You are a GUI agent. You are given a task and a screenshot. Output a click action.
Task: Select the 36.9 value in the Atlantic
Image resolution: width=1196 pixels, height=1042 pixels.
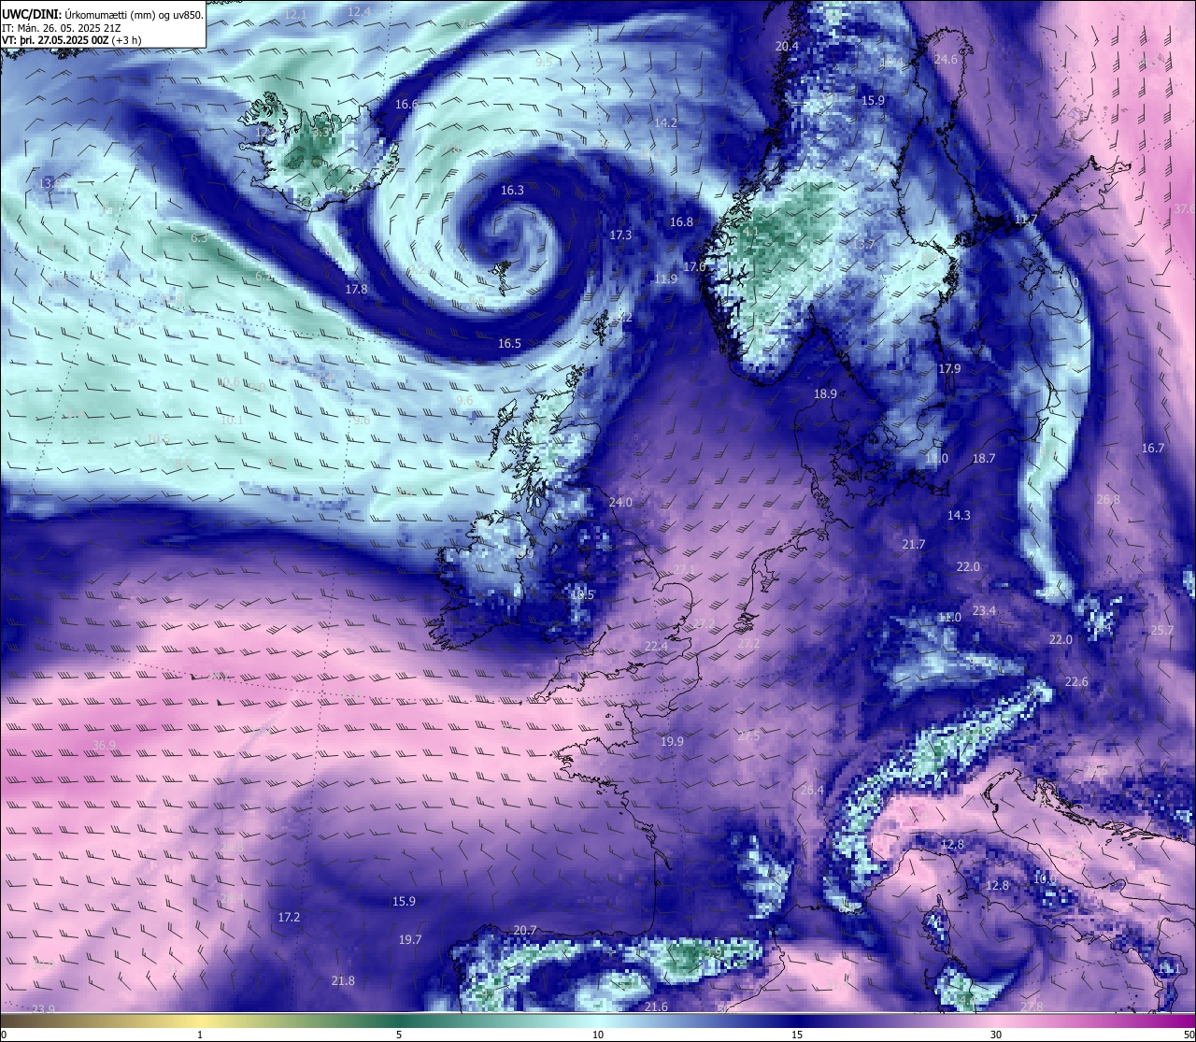(x=104, y=745)
